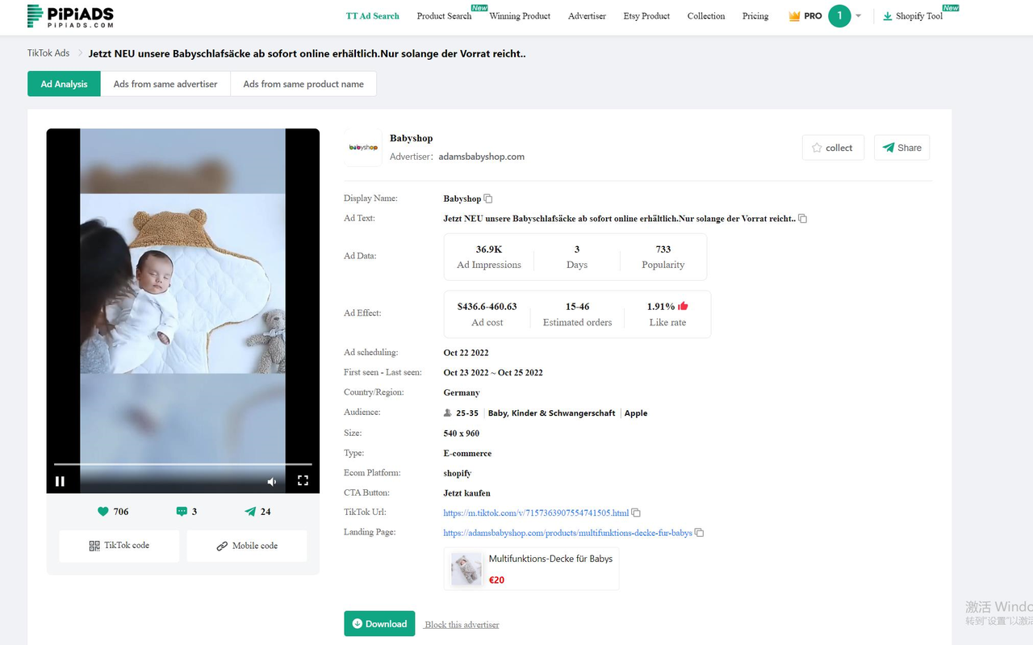Pause the ad video
This screenshot has height=645, width=1033.
(60, 481)
